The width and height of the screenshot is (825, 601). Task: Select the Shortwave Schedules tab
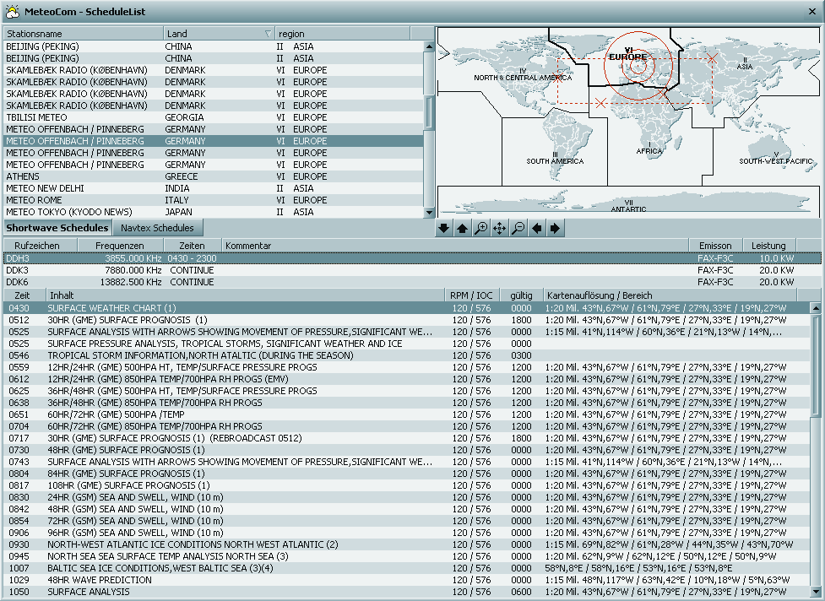coord(57,228)
